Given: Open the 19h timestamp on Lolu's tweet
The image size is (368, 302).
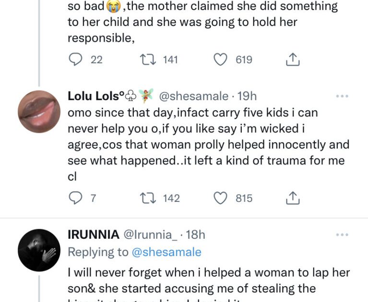Looking at the screenshot, I should pyautogui.click(x=248, y=96).
